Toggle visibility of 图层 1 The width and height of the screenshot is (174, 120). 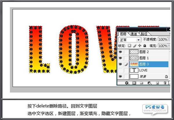(121, 58)
